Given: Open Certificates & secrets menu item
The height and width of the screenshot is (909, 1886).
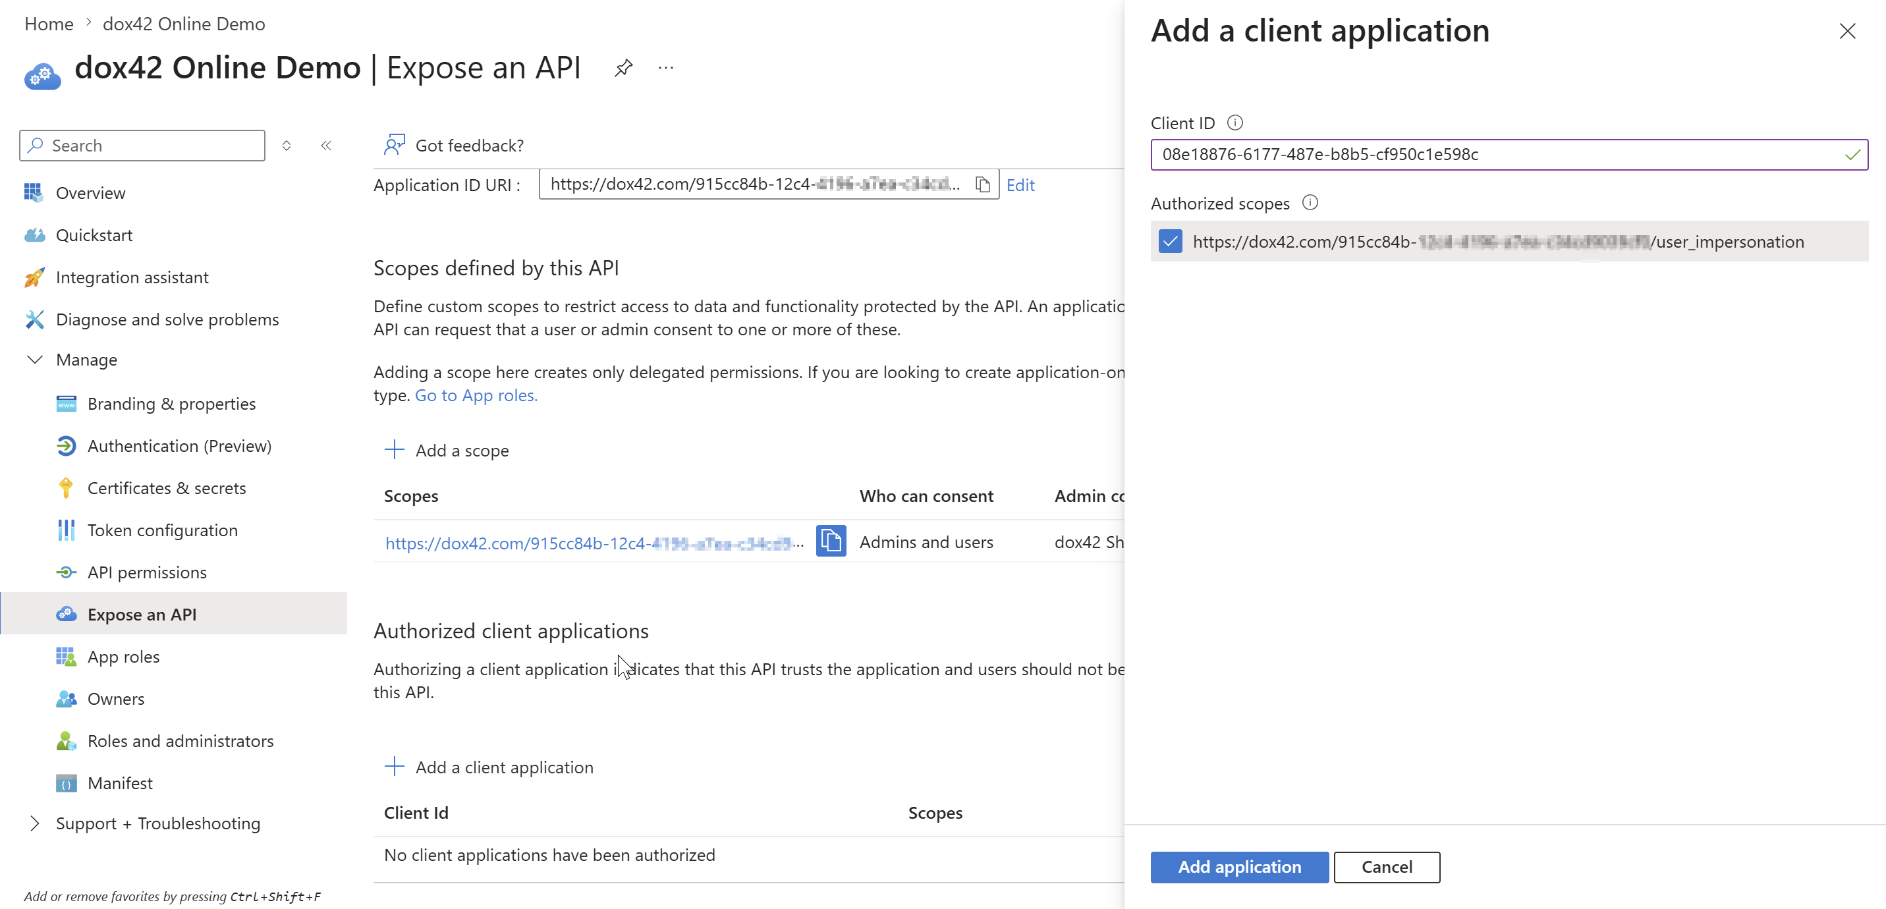Looking at the screenshot, I should click(166, 487).
